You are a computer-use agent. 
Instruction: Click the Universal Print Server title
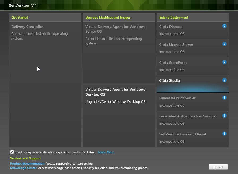pyautogui.click(x=177, y=98)
